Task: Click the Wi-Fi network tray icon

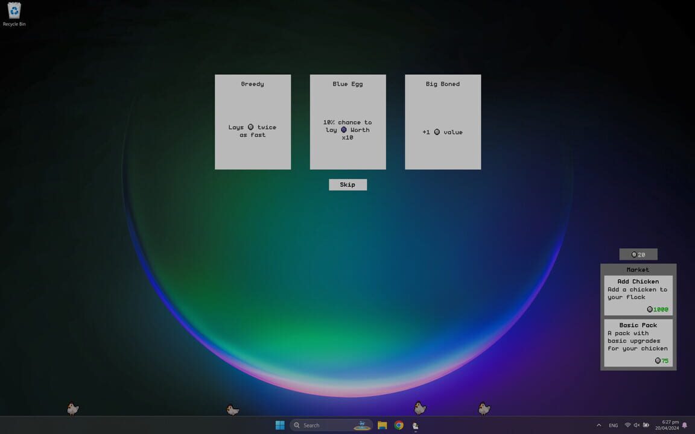Action: point(627,425)
